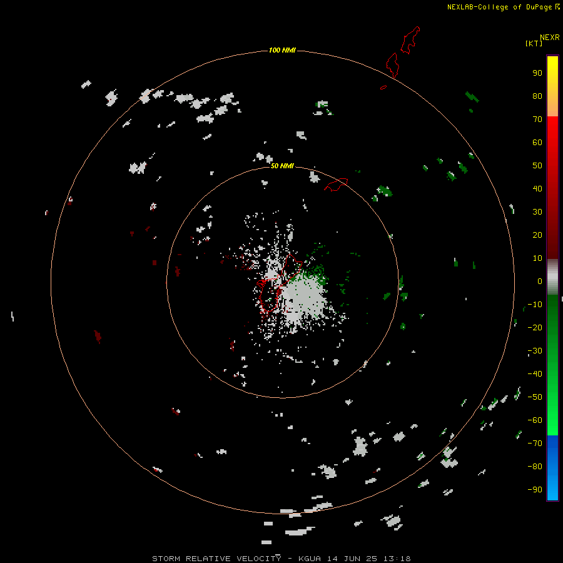This screenshot has width=563, height=563.
Task: Click the 30 value on velocity scale
Action: tap(537, 212)
